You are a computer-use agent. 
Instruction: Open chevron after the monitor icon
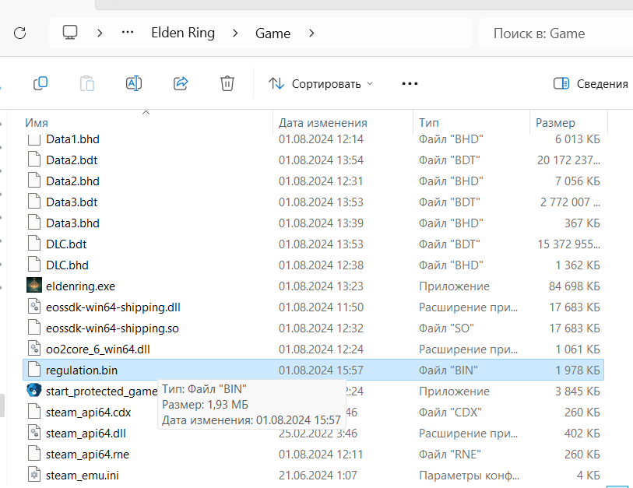click(x=100, y=33)
